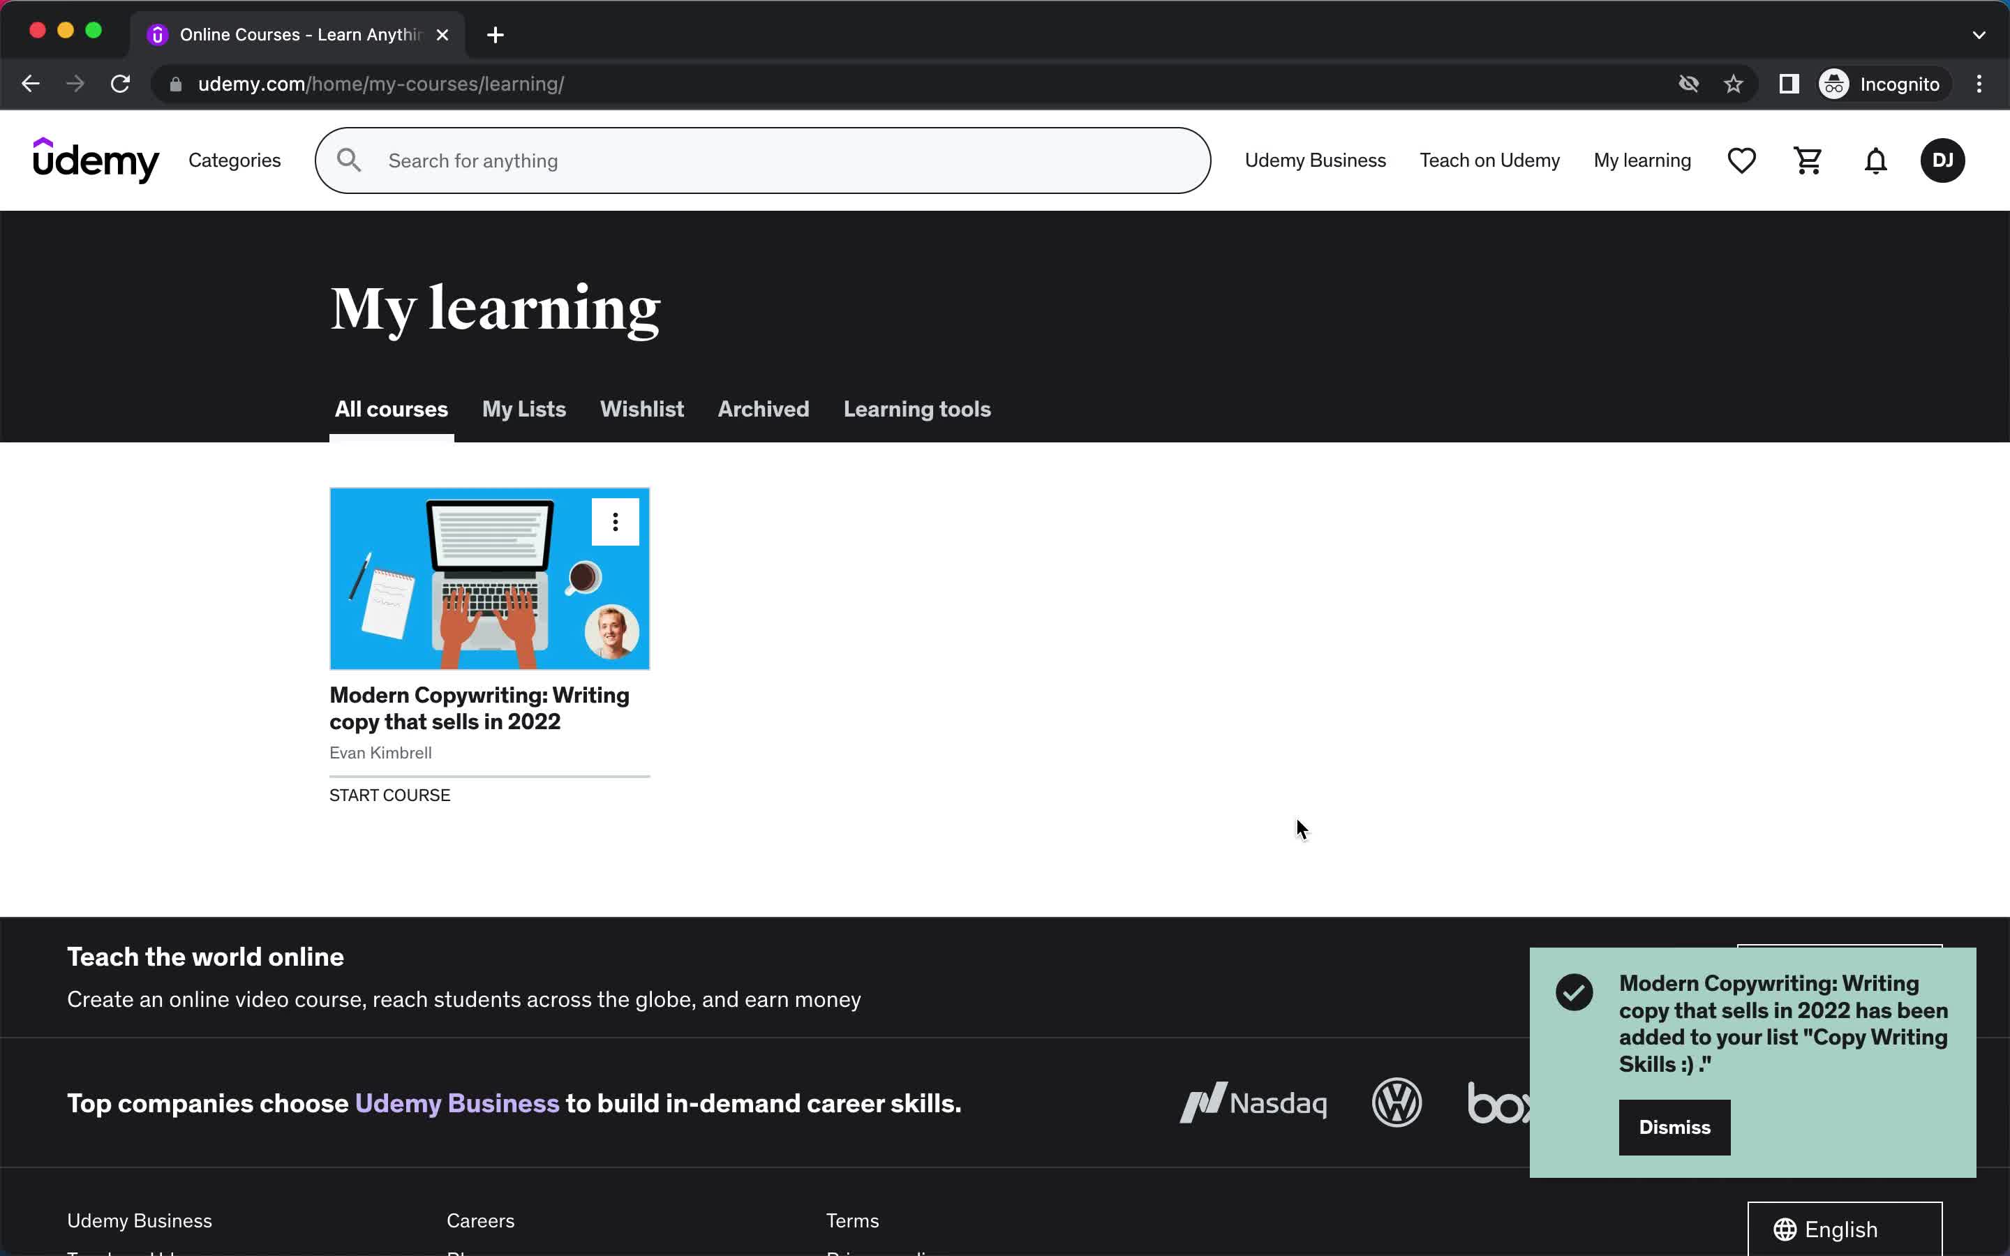The height and width of the screenshot is (1256, 2010).
Task: Switch to the Wishlist tab
Action: (643, 410)
